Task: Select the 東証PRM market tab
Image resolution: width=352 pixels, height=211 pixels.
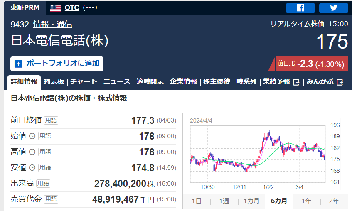Action: 25,7
